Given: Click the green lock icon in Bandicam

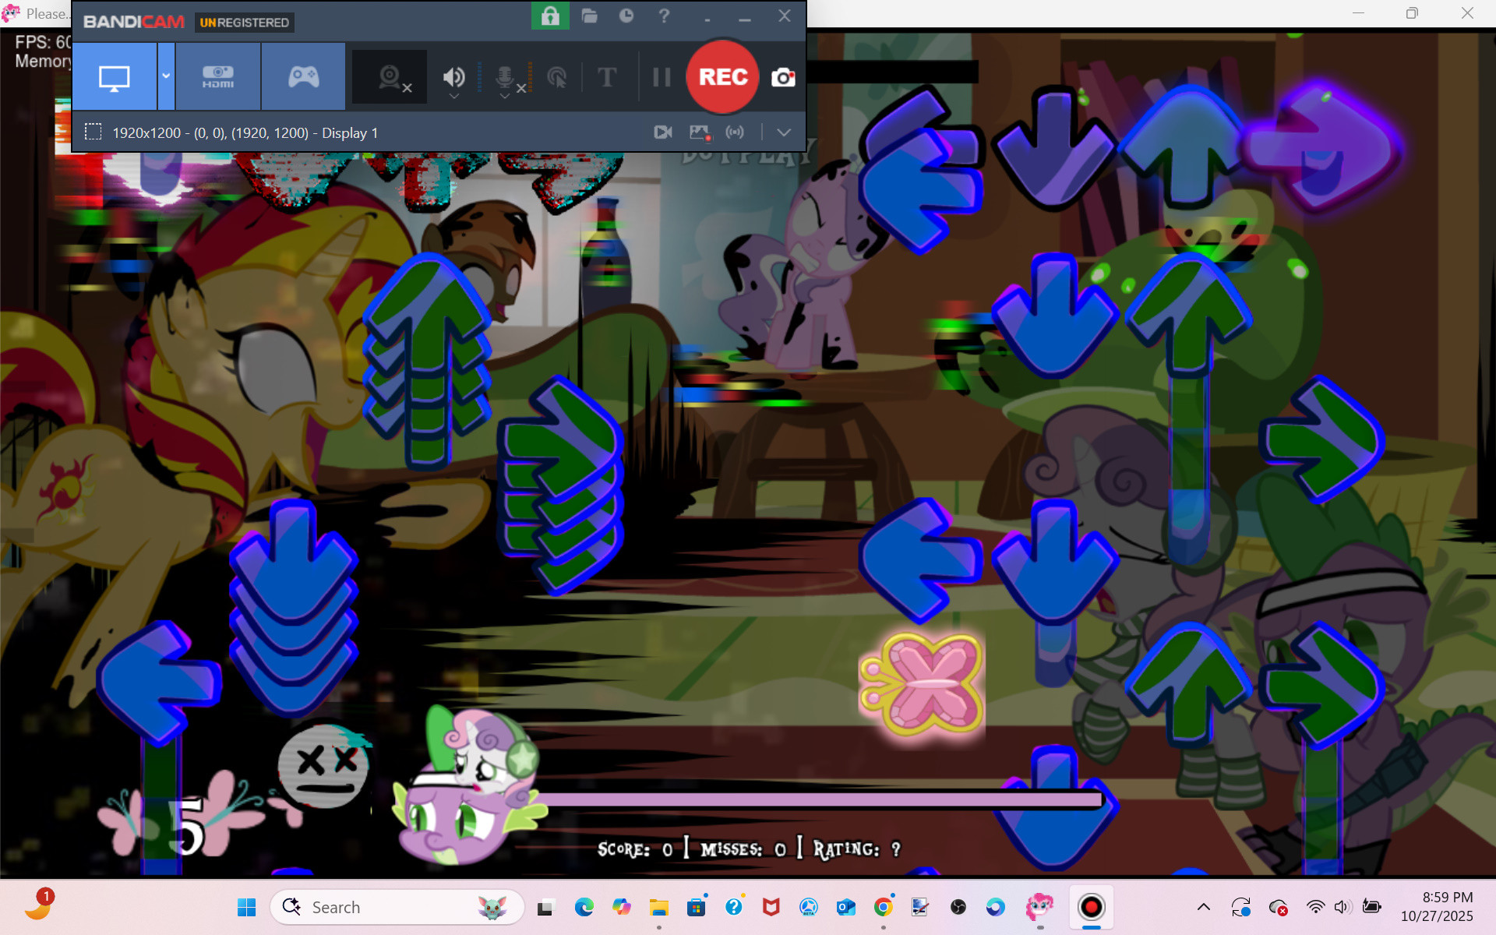Looking at the screenshot, I should point(550,16).
